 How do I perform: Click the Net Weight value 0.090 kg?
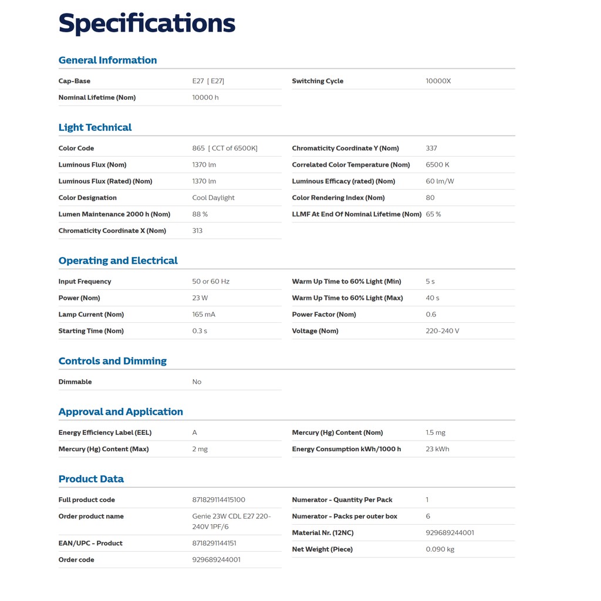[440, 549]
